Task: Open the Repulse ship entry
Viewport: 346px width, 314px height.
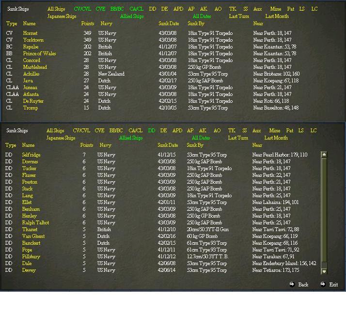Action: point(31,47)
